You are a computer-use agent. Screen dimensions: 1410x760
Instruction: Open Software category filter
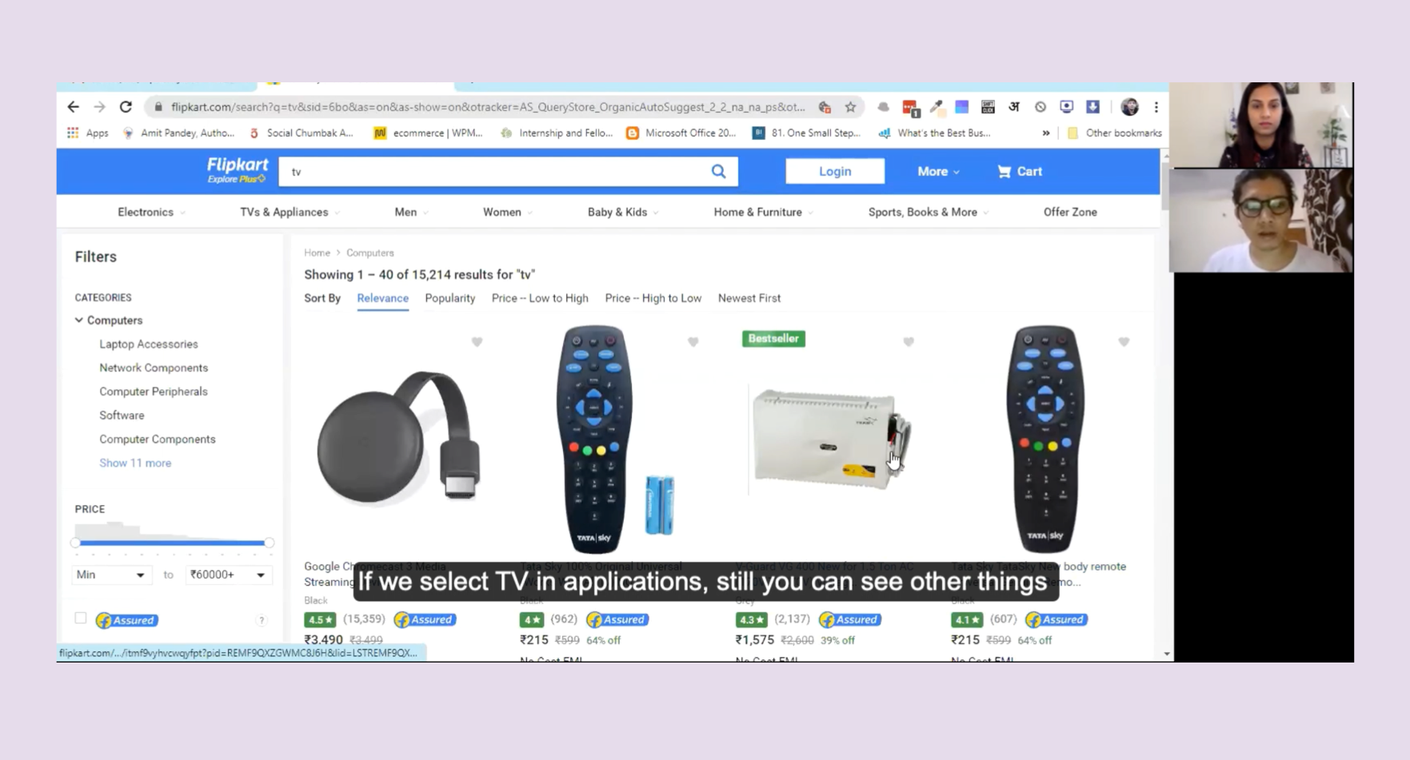(x=122, y=416)
